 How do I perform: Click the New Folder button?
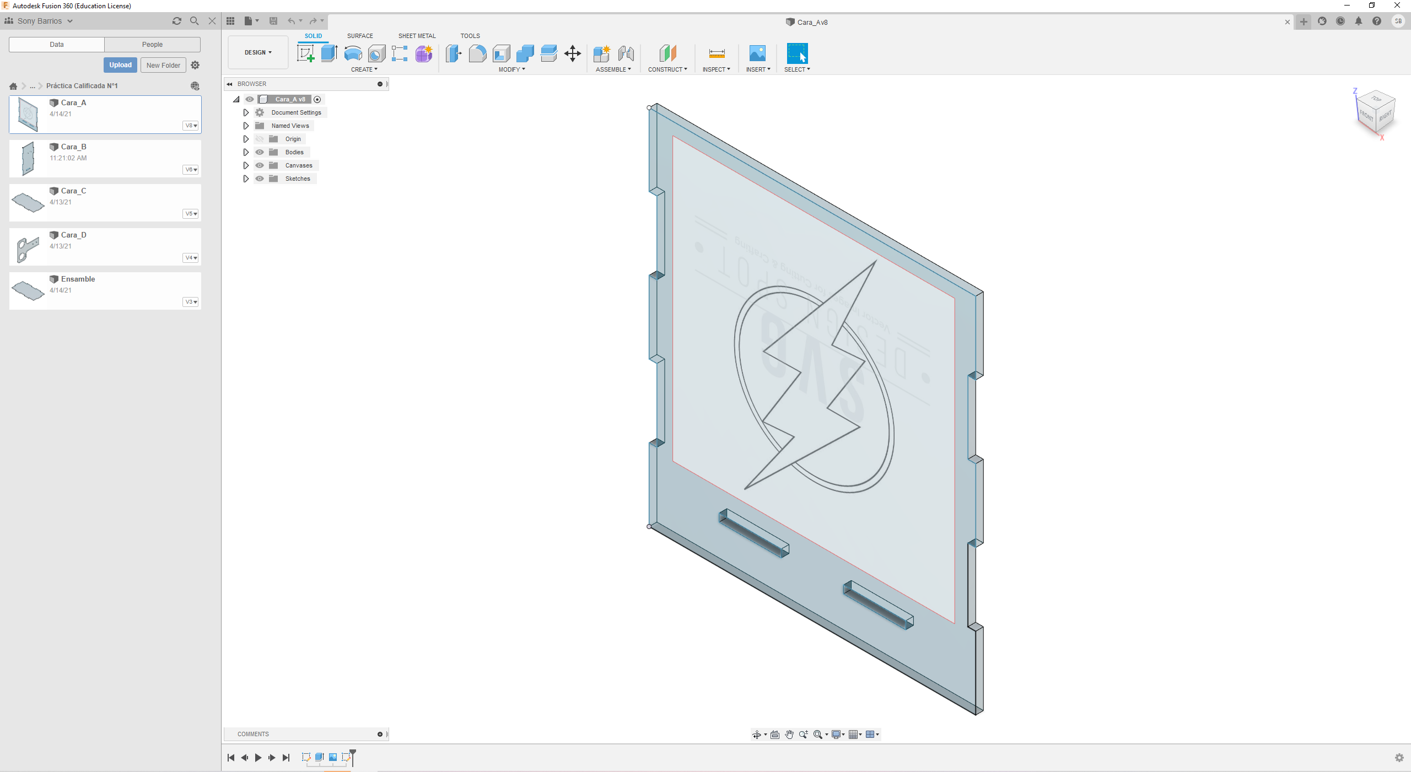coord(163,65)
